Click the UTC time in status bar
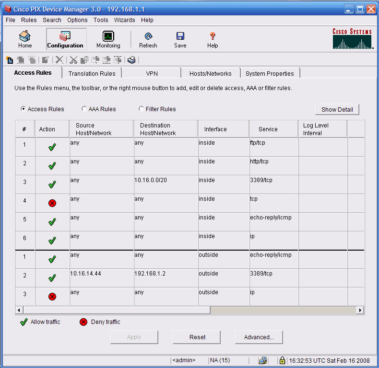Screen dimensions: 379x368 329,360
